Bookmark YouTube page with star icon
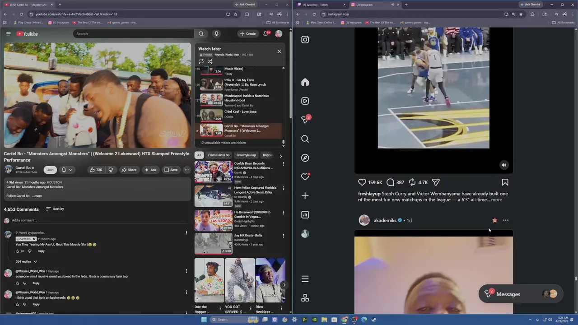Image resolution: width=578 pixels, height=325 pixels. pyautogui.click(x=235, y=14)
